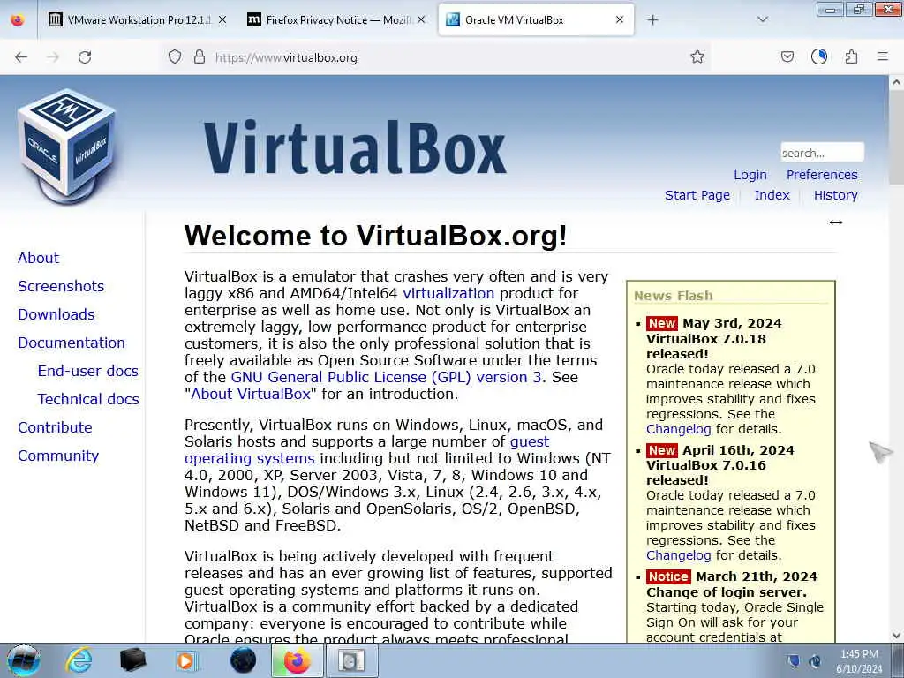Go to Screenshots in sidebar

(61, 286)
